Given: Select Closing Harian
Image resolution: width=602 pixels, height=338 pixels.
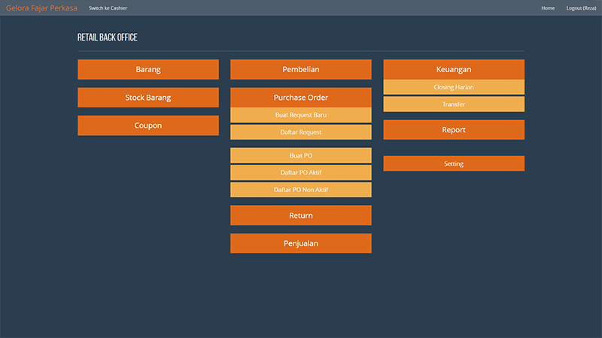Looking at the screenshot, I should click(x=454, y=87).
